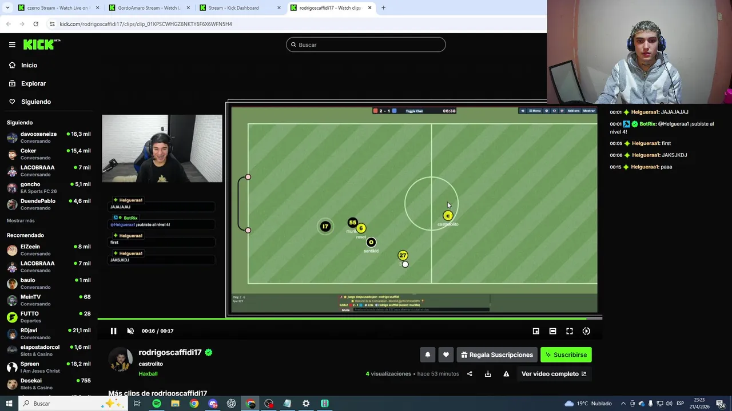Open RDjavi recommended channel
Viewport: 732px width, 411px height.
49,333
